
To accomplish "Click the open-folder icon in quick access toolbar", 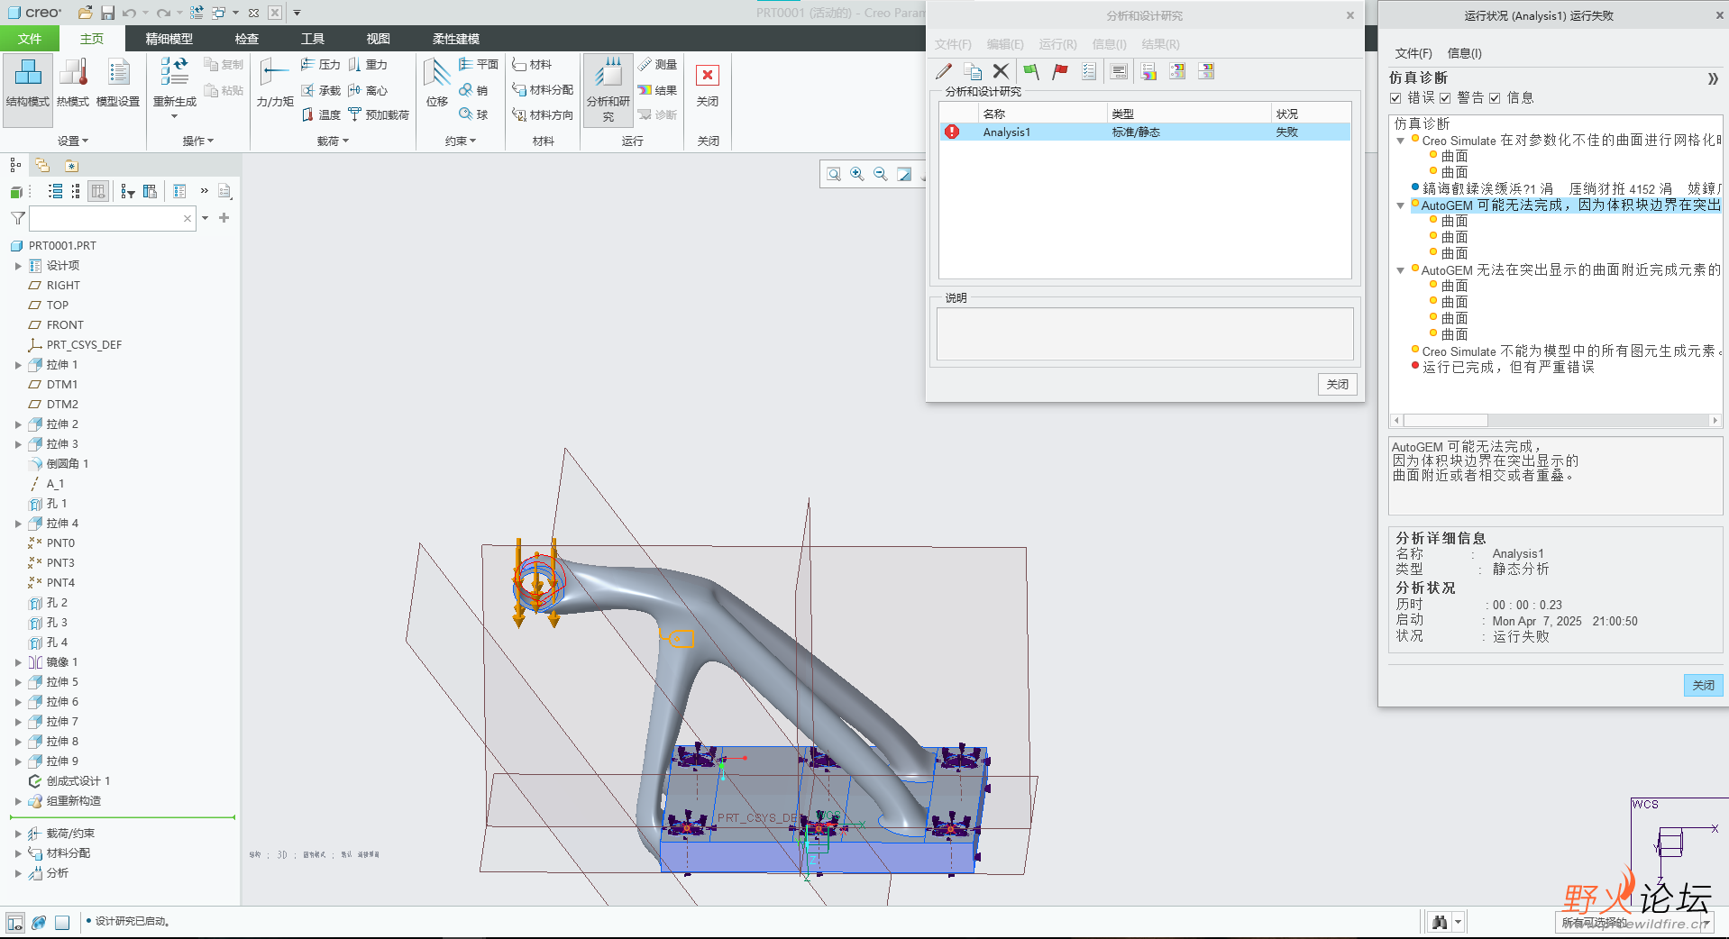I will point(86,13).
